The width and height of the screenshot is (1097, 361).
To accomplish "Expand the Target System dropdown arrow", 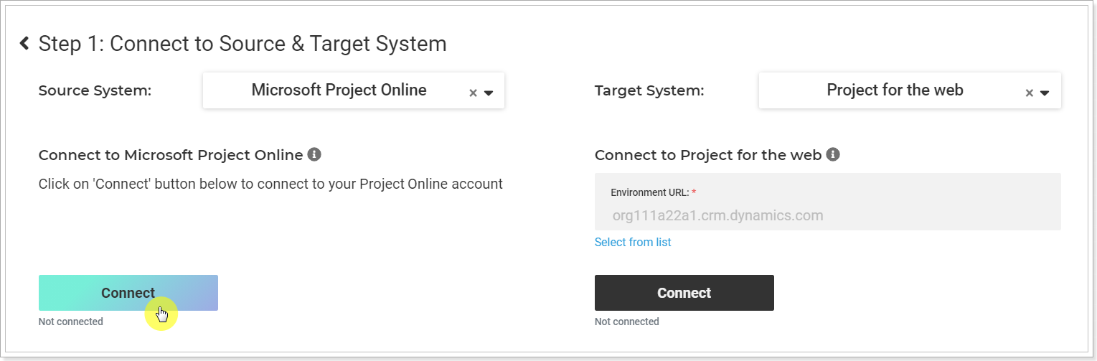I will 1045,93.
